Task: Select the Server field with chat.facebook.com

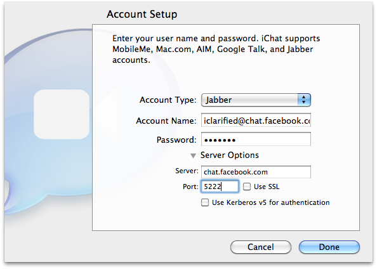Action: pyautogui.click(x=256, y=172)
